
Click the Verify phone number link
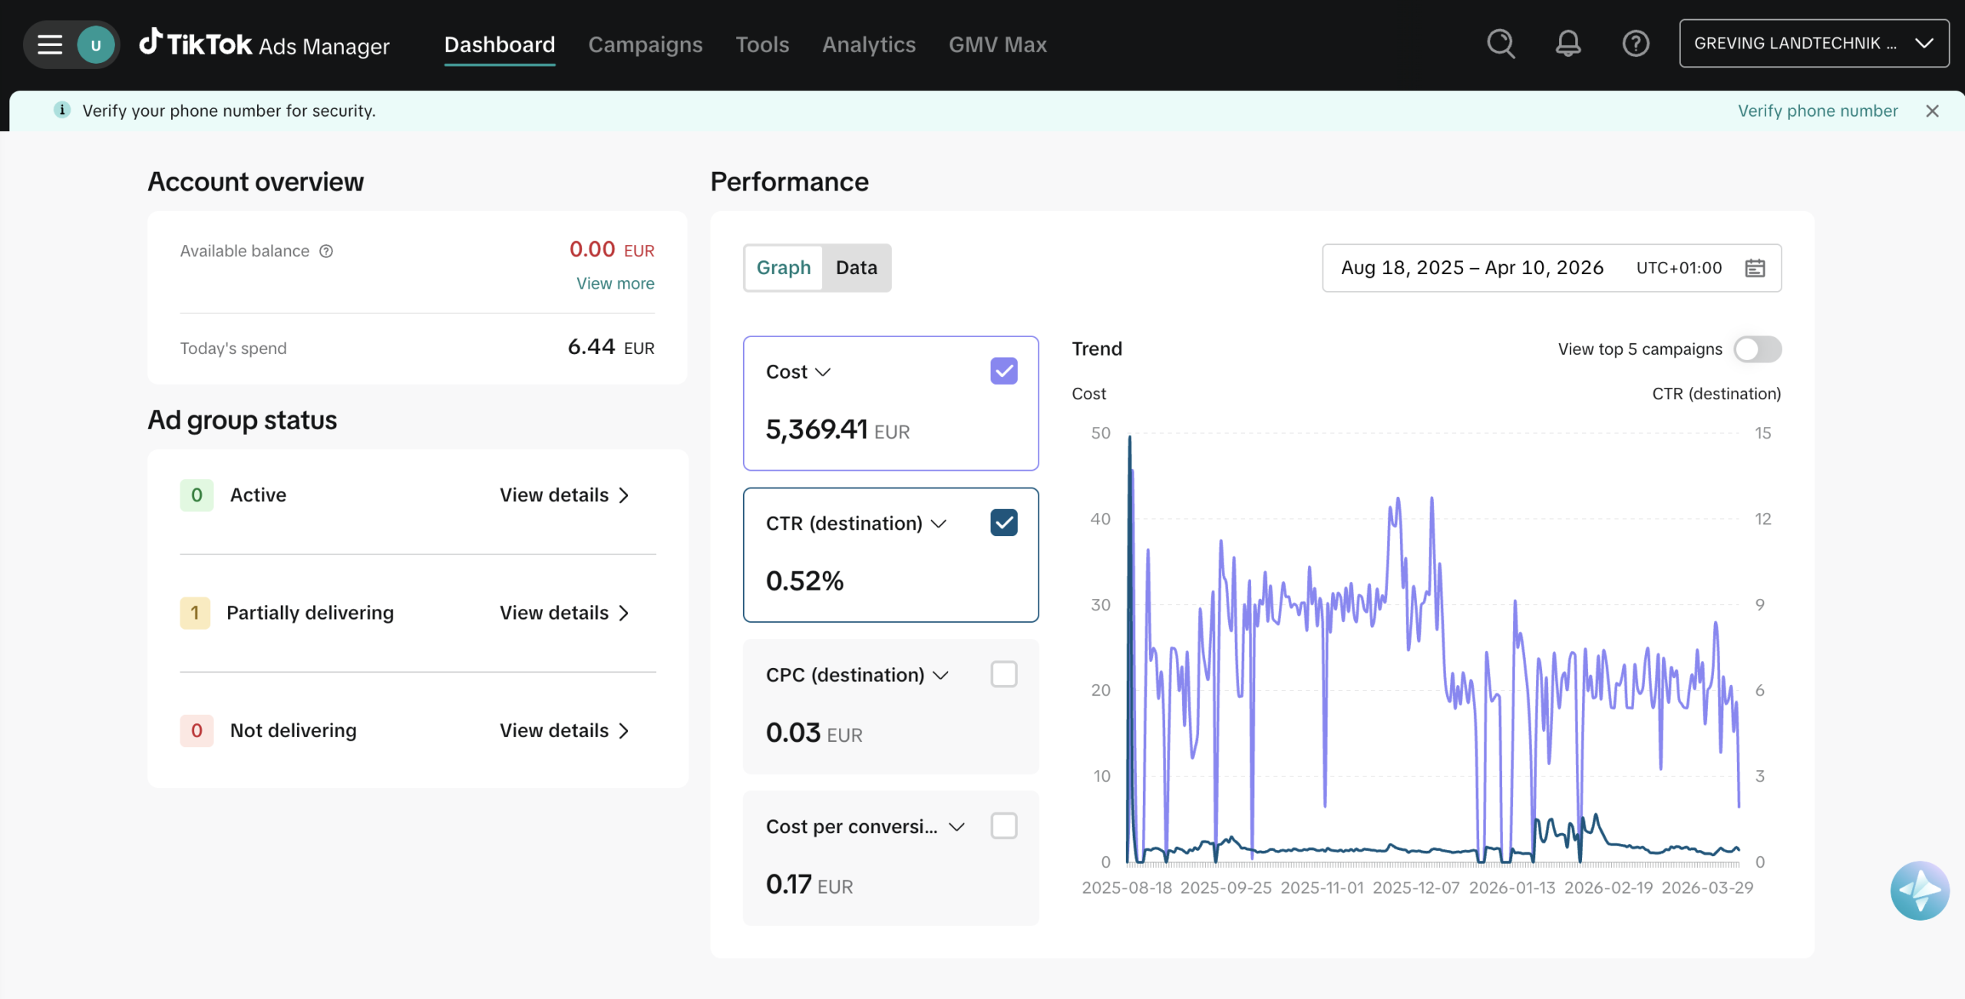[x=1817, y=111]
